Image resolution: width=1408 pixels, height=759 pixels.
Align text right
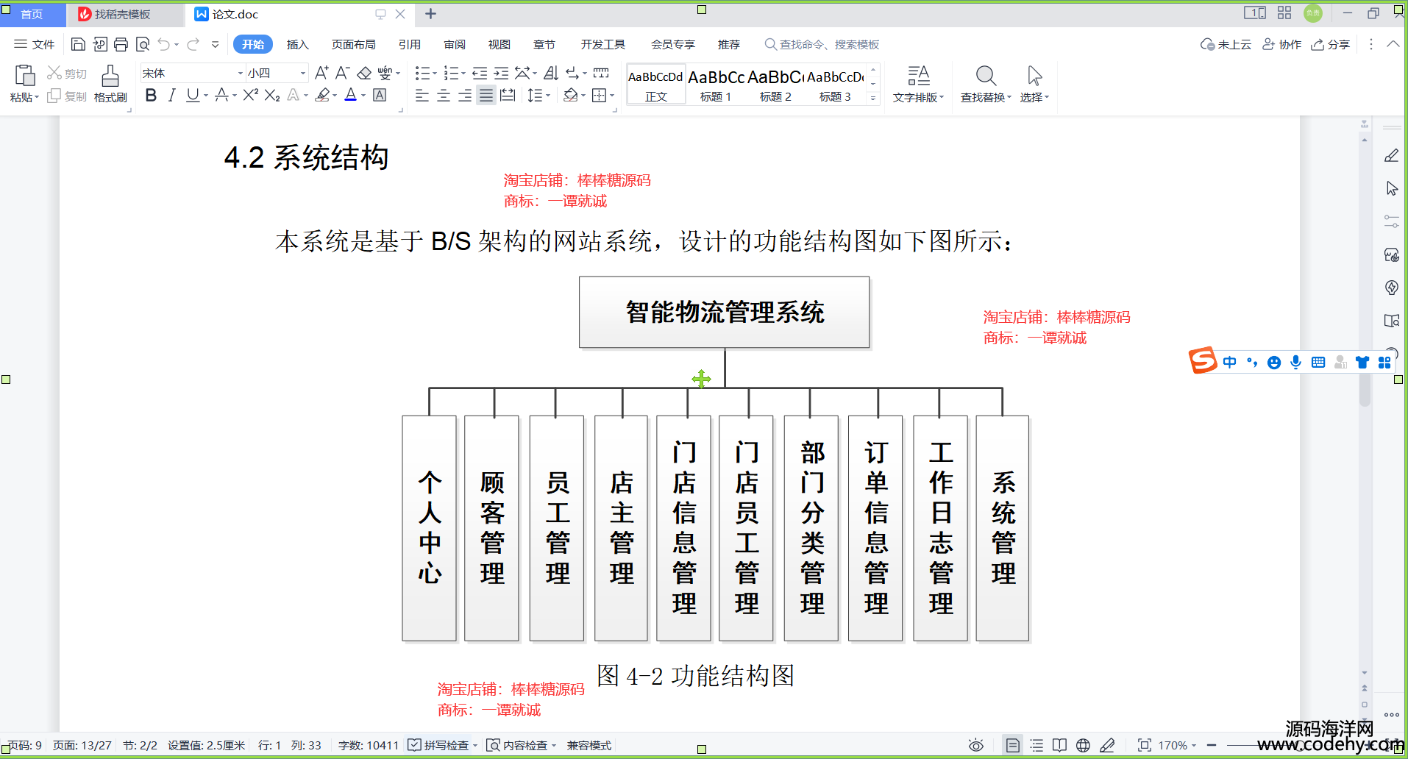point(465,95)
